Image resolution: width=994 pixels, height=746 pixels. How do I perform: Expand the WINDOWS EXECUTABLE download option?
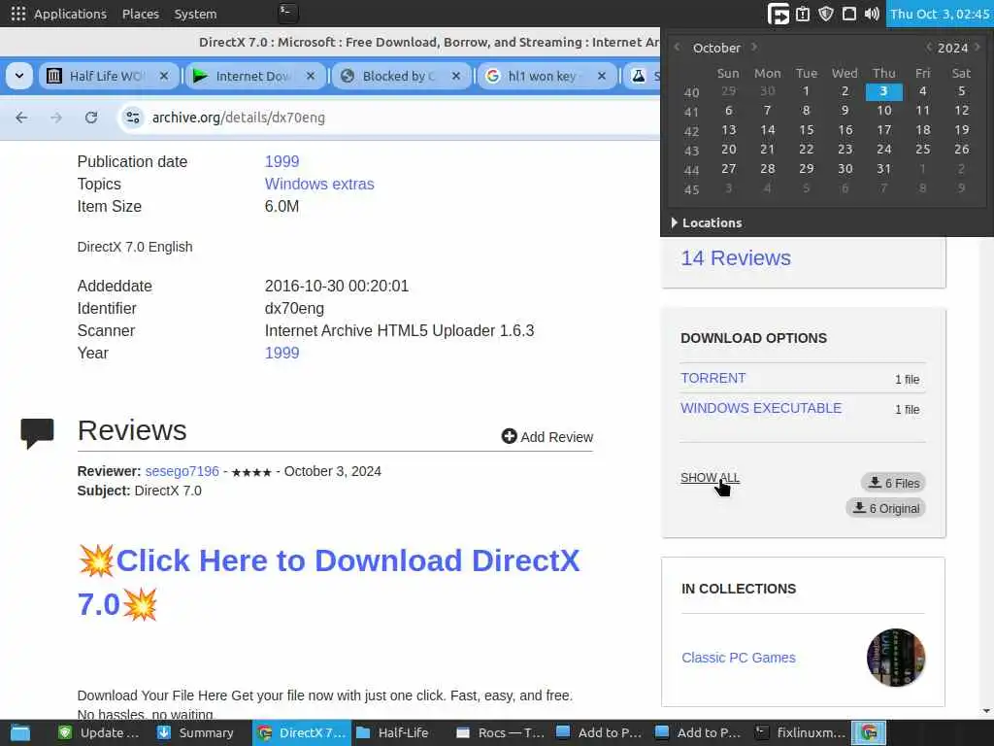pos(761,408)
